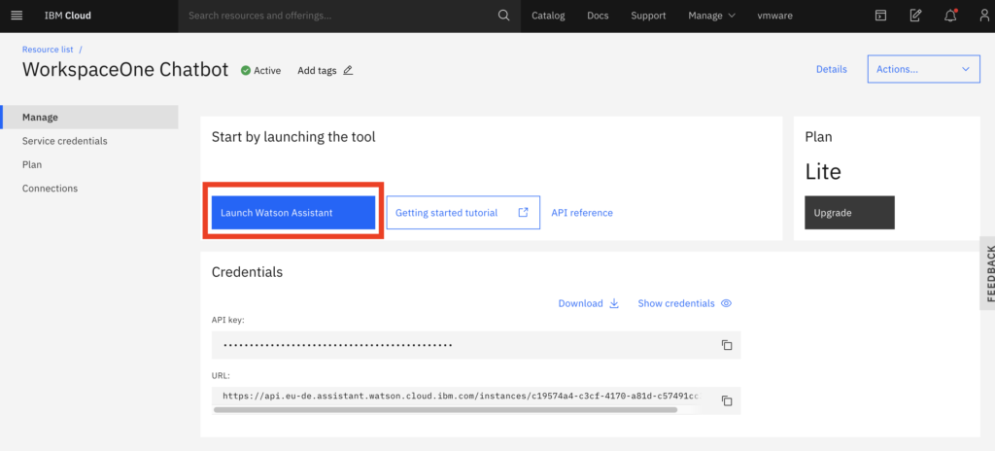995x451 pixels.
Task: Click the IBM Cloud logo text
Action: pos(67,16)
